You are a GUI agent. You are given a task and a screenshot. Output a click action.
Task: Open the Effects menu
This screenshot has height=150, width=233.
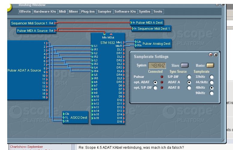pos(25,11)
